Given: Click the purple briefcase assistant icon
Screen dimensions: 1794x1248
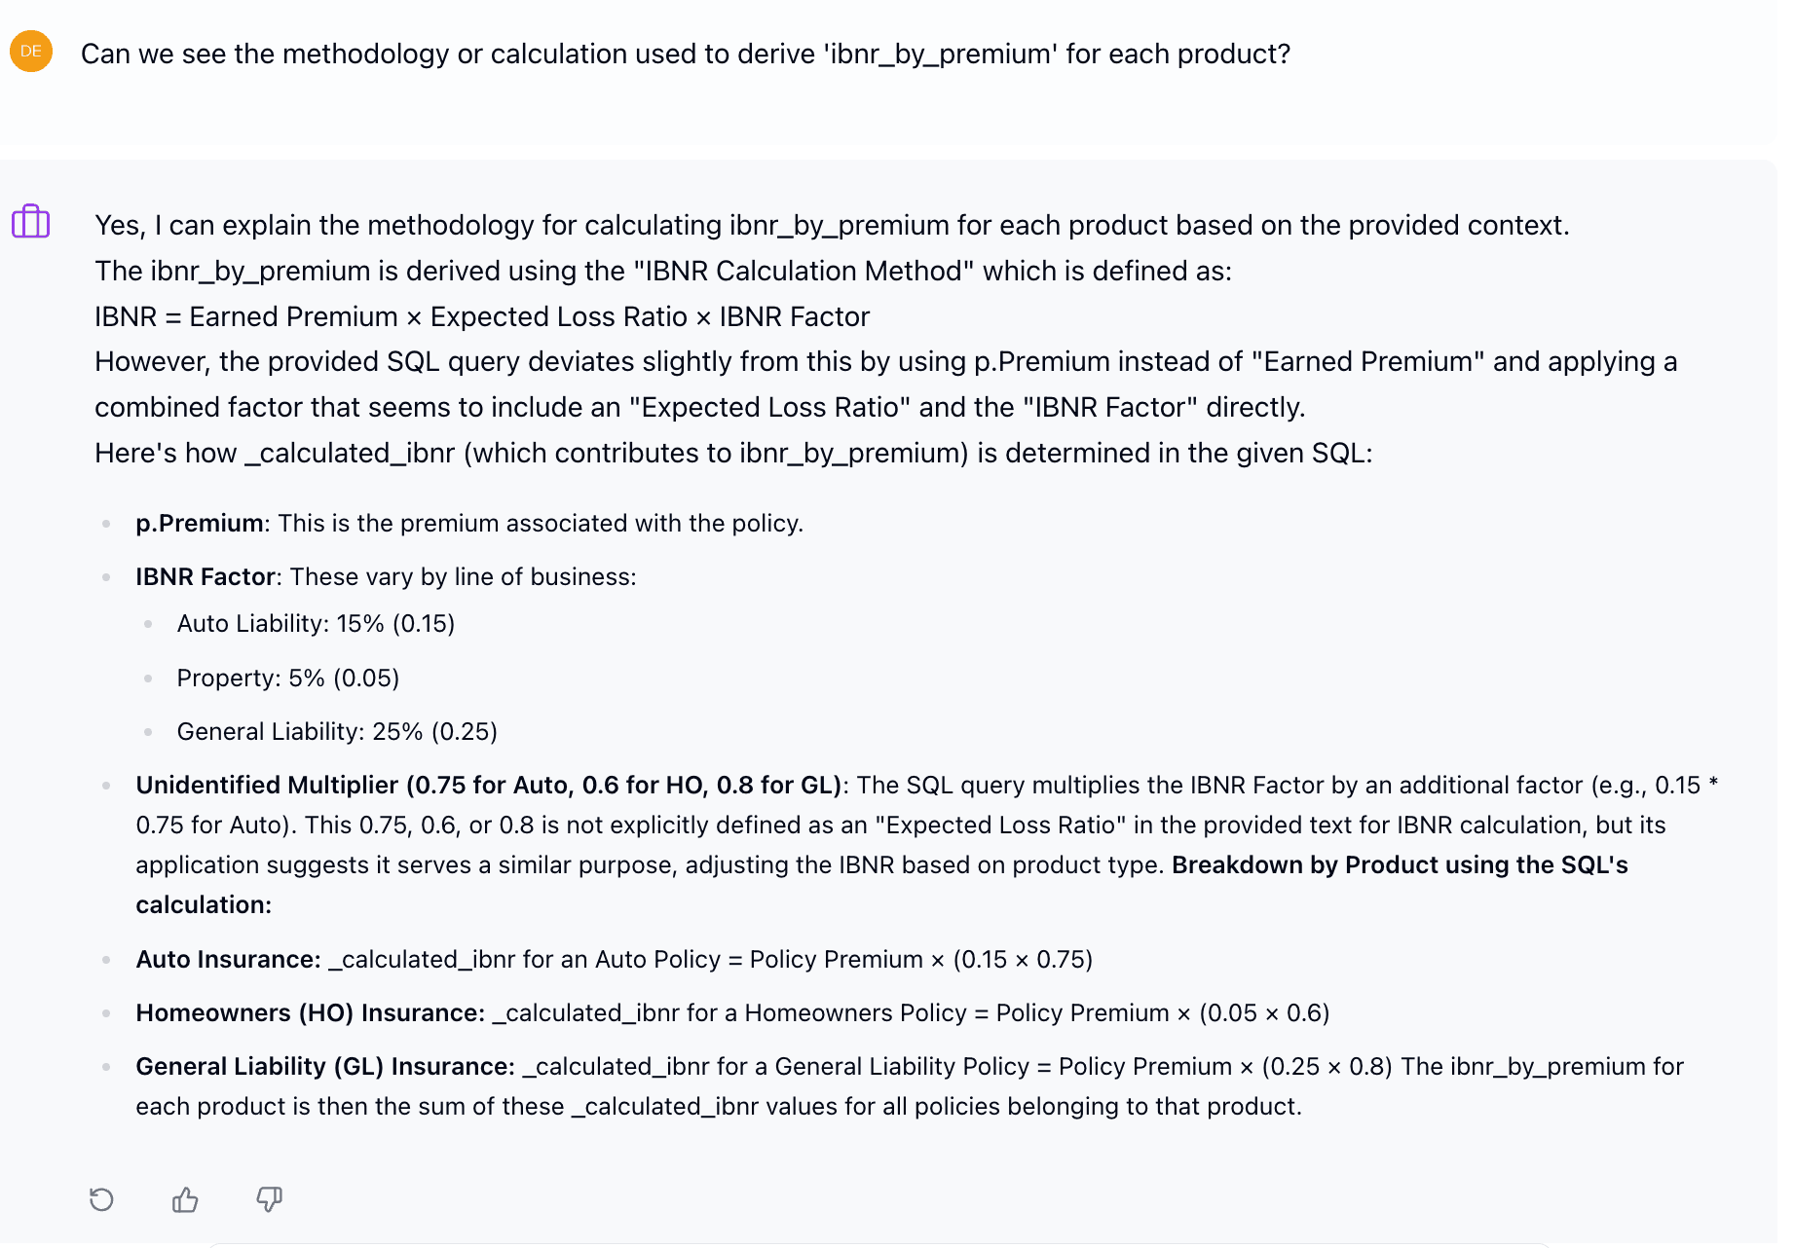Looking at the screenshot, I should (x=31, y=222).
